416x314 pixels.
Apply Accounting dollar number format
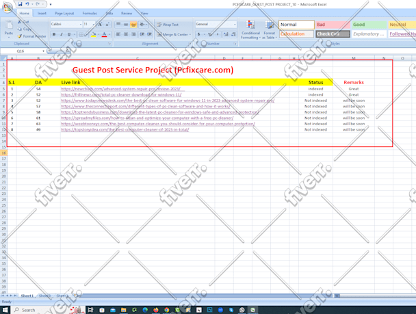[x=199, y=34]
